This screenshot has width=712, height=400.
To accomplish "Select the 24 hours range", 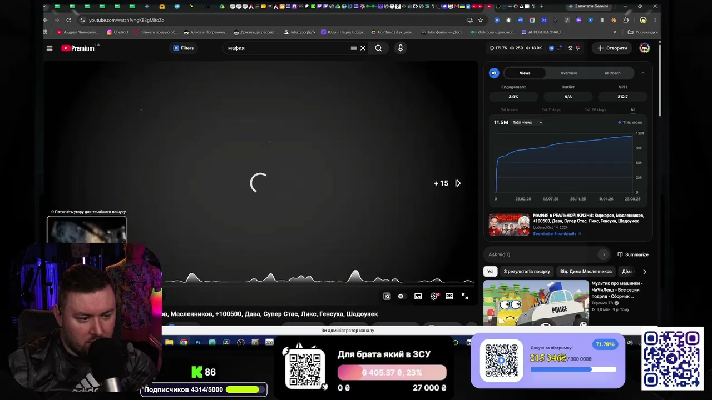I will 509,110.
